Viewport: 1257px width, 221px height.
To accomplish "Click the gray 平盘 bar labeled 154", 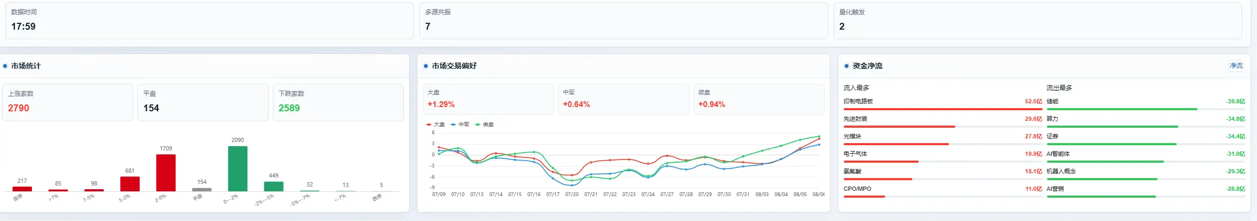I will (x=202, y=190).
